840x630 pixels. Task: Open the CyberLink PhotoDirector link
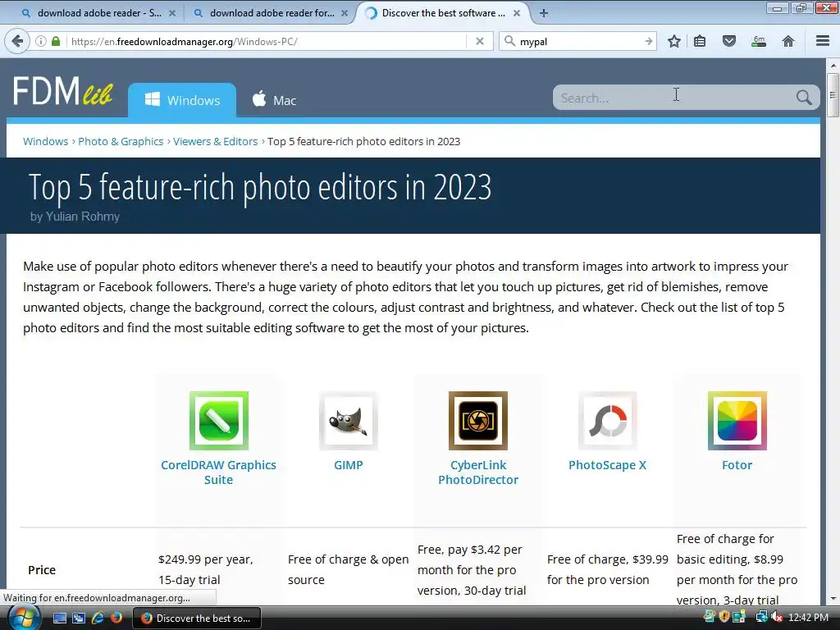coord(478,472)
